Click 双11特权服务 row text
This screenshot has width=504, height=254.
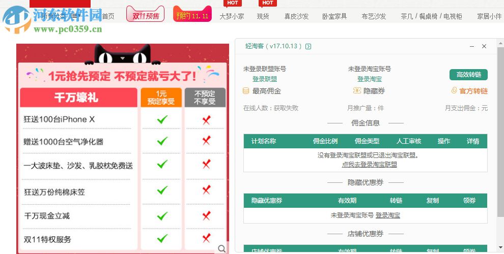tap(47, 239)
